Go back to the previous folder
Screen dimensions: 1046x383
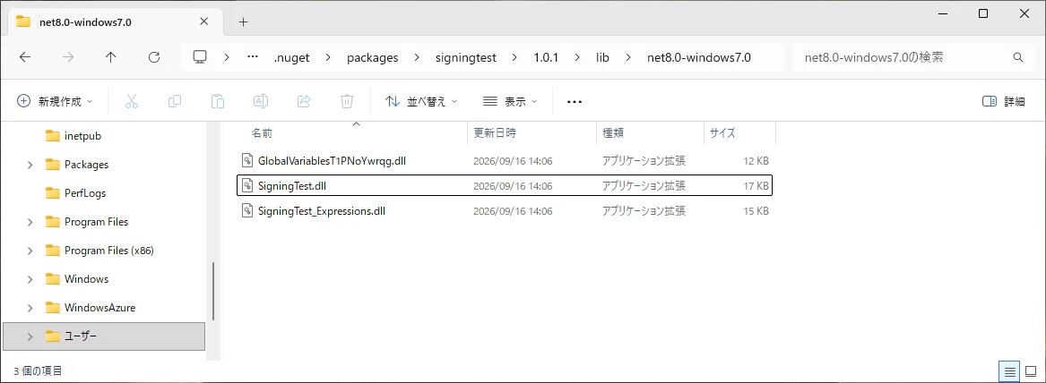25,57
